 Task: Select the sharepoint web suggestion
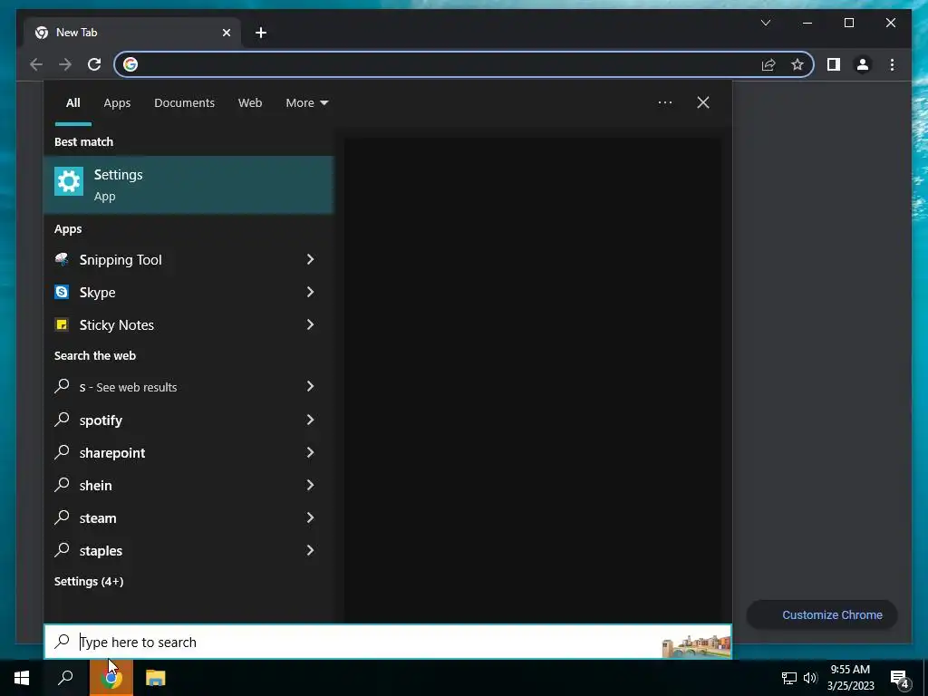click(x=188, y=453)
